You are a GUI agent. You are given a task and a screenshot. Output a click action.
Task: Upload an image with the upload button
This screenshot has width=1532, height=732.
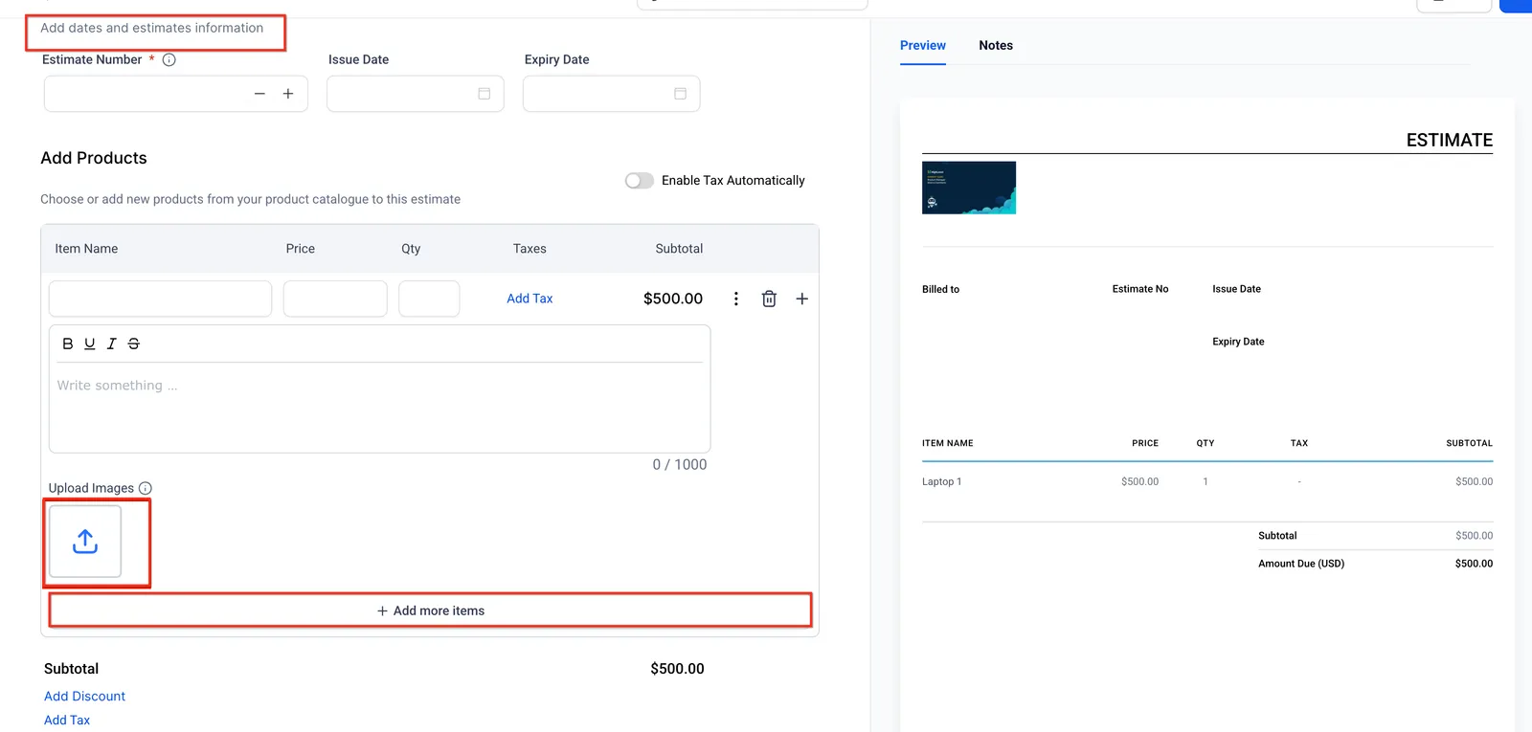pos(85,542)
